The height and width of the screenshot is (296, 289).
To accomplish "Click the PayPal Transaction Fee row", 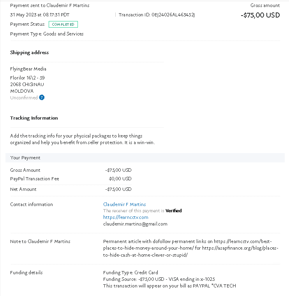I will 71,179.
